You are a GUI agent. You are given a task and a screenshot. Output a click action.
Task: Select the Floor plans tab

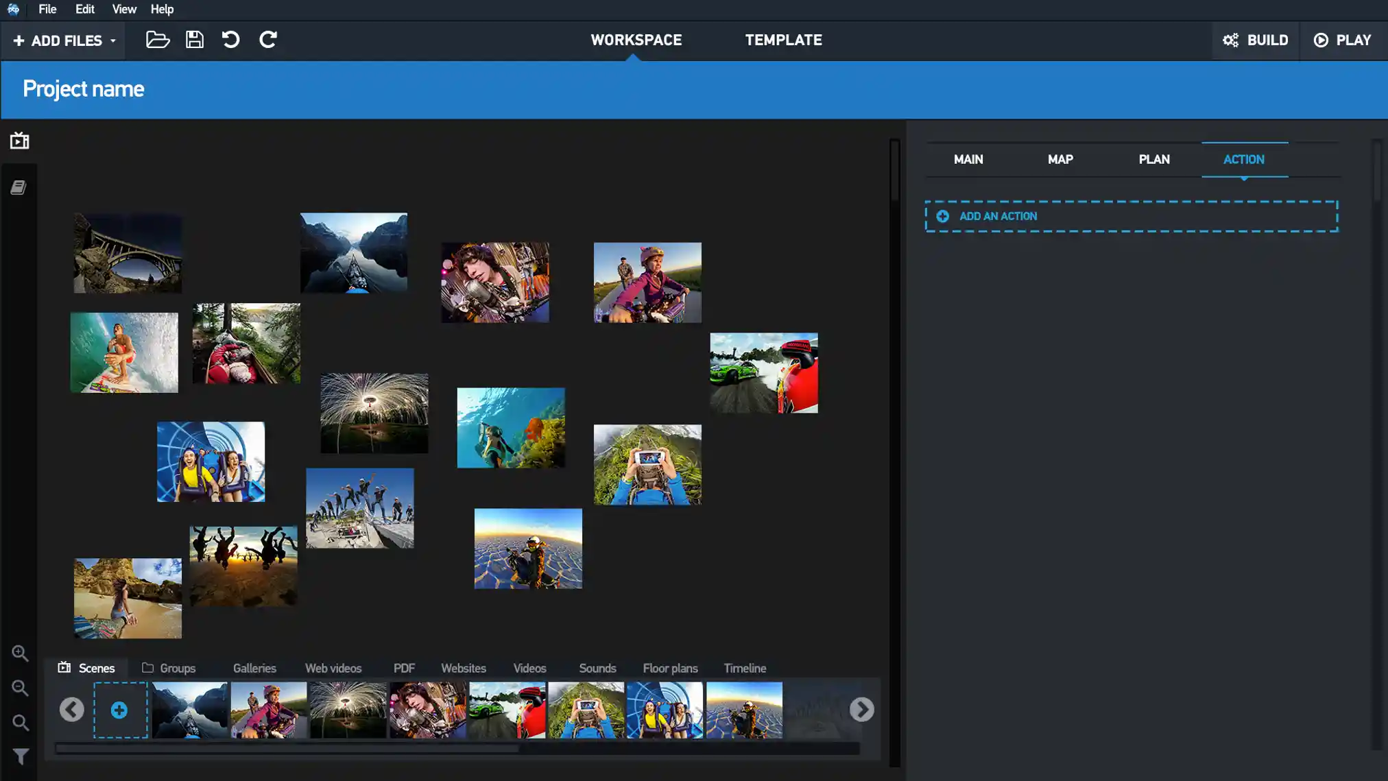point(670,668)
